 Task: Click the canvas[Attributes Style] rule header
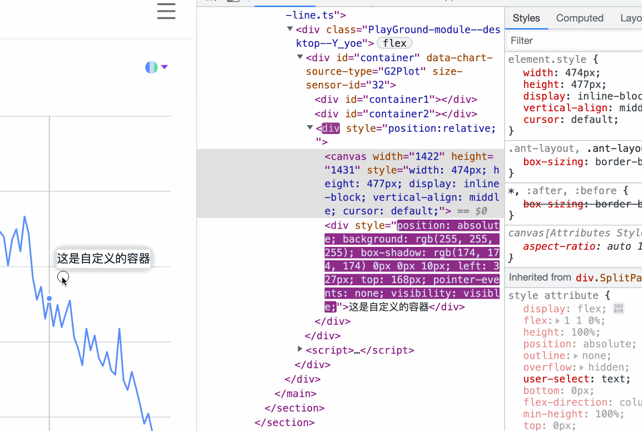575,233
